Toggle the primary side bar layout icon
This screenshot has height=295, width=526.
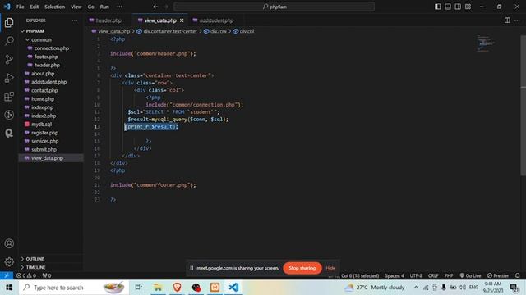click(x=438, y=7)
